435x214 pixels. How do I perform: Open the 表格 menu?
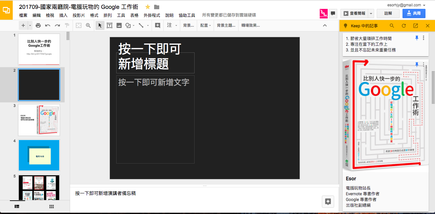tap(134, 15)
